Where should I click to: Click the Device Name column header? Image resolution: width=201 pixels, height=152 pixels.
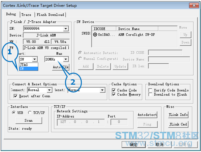[137, 29]
